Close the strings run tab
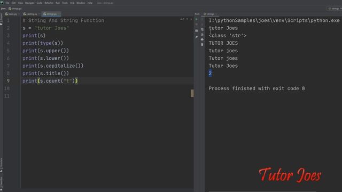342x192 pixels. pyautogui.click(x=216, y=14)
